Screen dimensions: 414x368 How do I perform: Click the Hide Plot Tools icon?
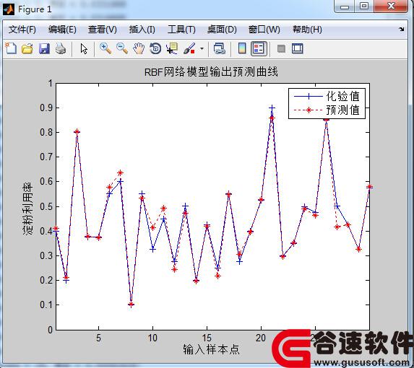click(x=281, y=48)
